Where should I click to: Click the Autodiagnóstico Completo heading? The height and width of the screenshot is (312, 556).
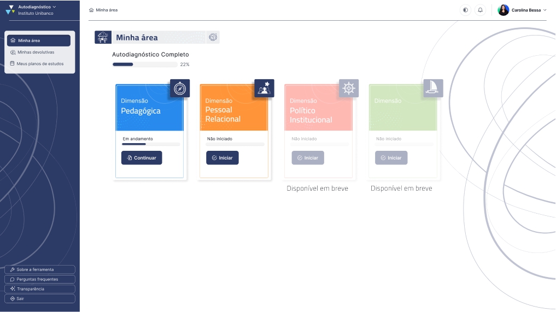150,55
